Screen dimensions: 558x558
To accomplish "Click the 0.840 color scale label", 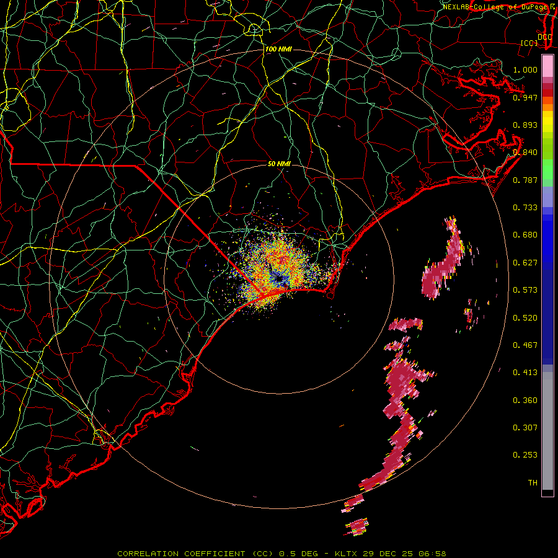I will coord(525,153).
